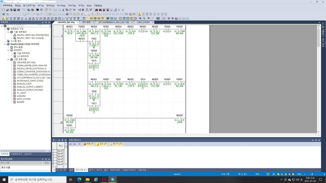Collapse the 파라미터 tree node
The image size is (326, 183).
click(x=9, y=50)
